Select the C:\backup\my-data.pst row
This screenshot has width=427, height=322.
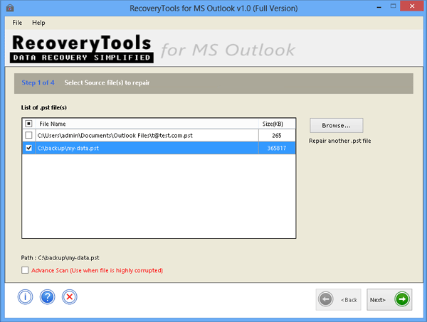point(159,148)
